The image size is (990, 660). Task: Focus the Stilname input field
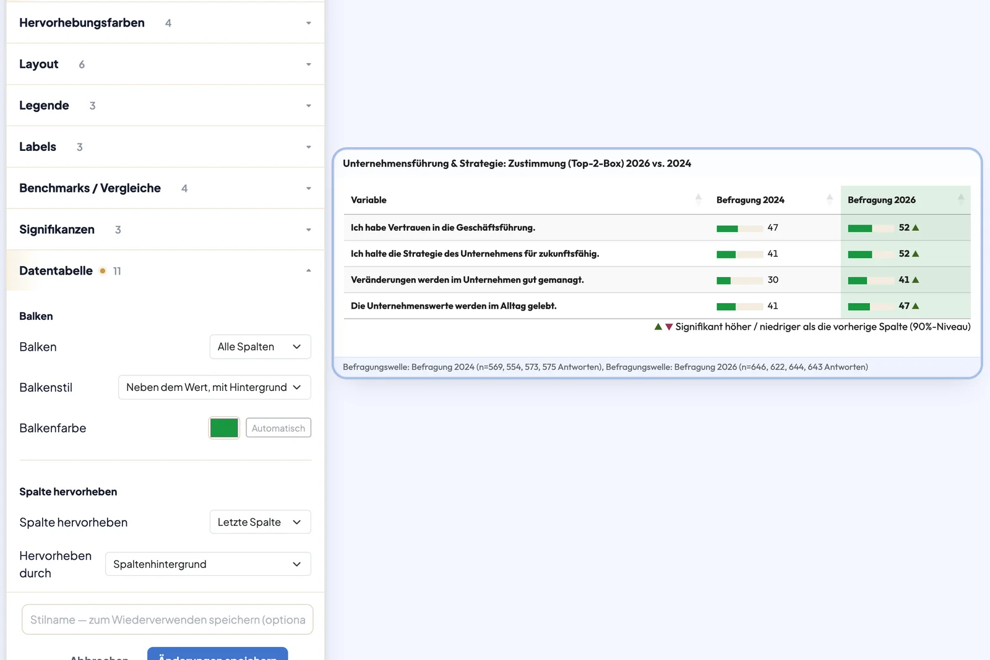click(x=167, y=619)
